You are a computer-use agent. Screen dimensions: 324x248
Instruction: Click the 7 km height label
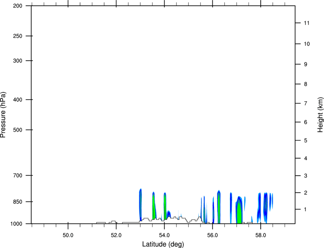[x=306, y=103]
